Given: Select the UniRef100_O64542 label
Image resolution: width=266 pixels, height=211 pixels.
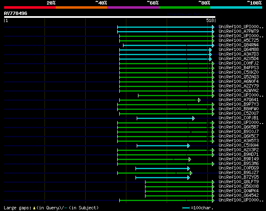Looking at the screenshot, I should (239, 196).
